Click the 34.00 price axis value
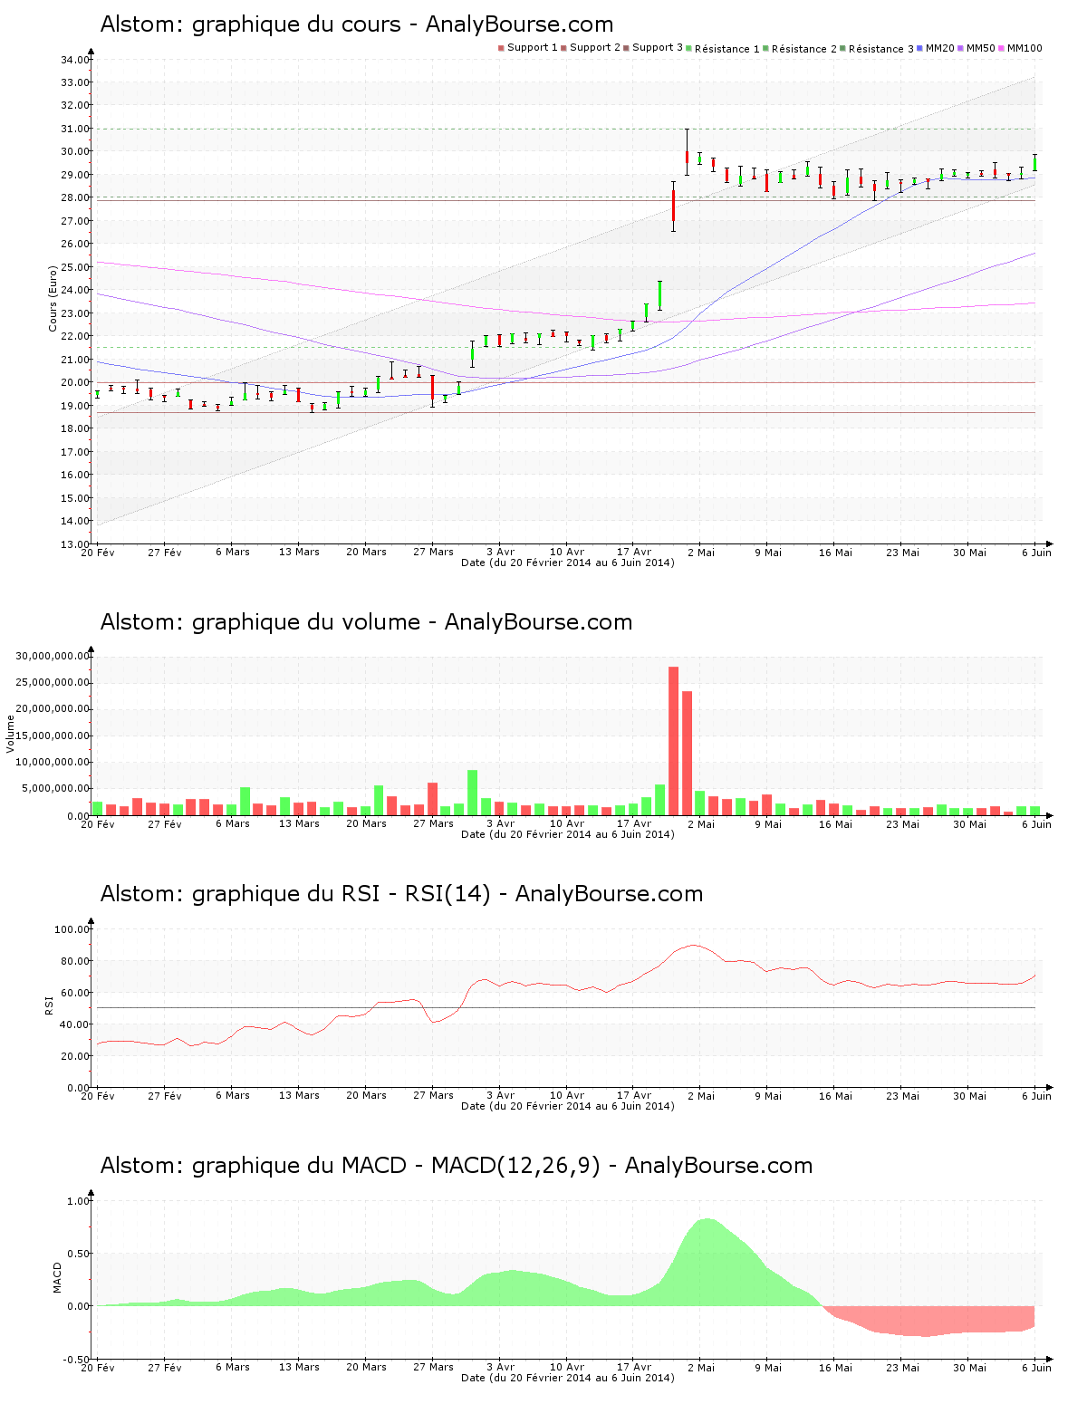This screenshot has width=1087, height=1404. tap(75, 60)
